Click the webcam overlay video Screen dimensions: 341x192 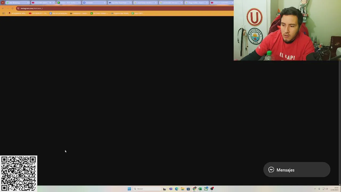point(287,30)
